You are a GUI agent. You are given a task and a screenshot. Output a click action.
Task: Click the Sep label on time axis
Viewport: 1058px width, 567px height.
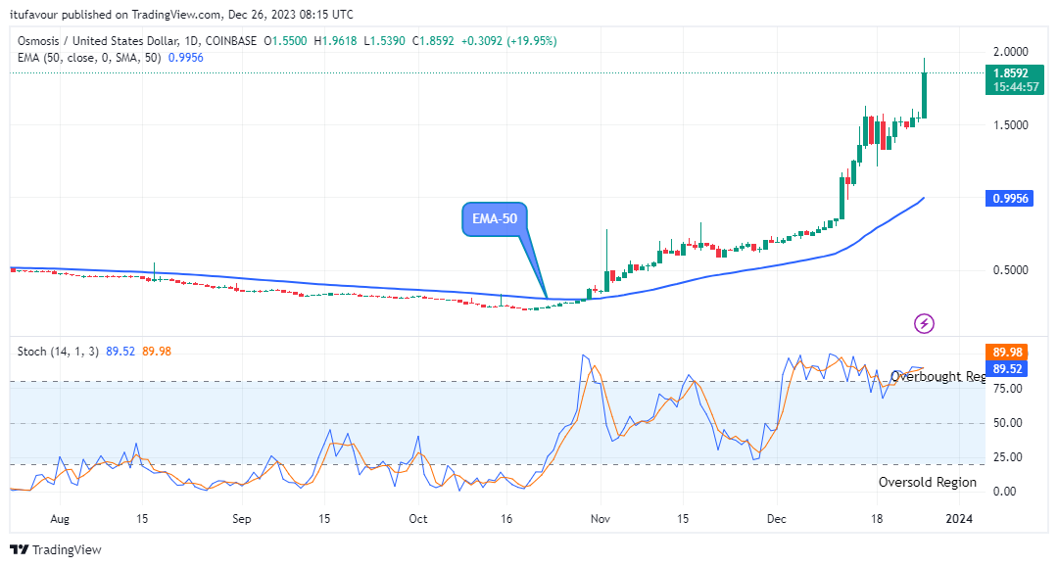(242, 518)
